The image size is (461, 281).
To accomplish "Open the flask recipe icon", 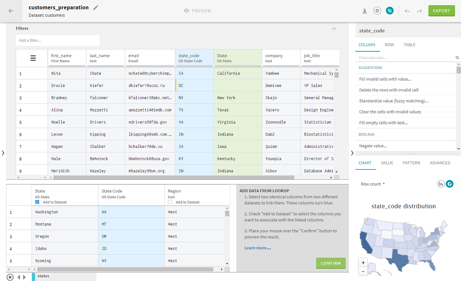I will click(365, 11).
